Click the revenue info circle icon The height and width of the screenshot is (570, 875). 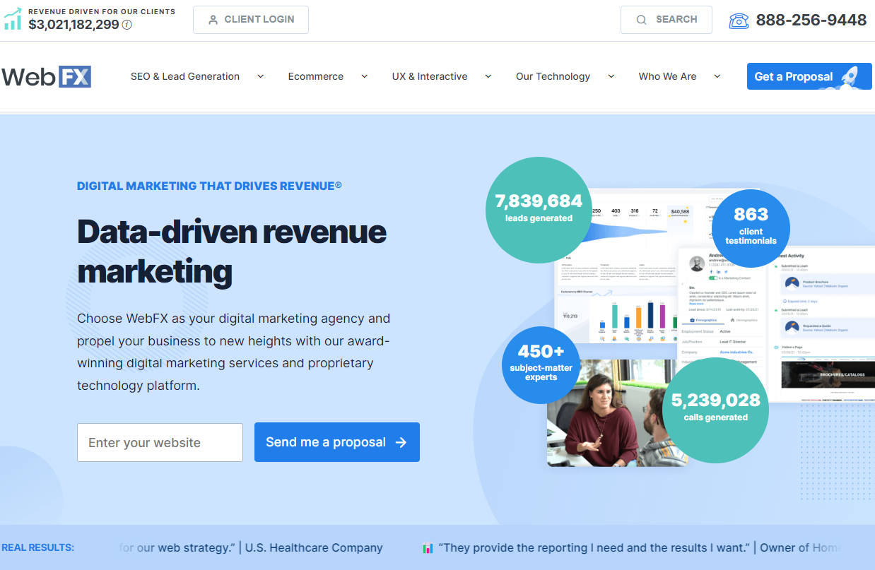point(127,25)
